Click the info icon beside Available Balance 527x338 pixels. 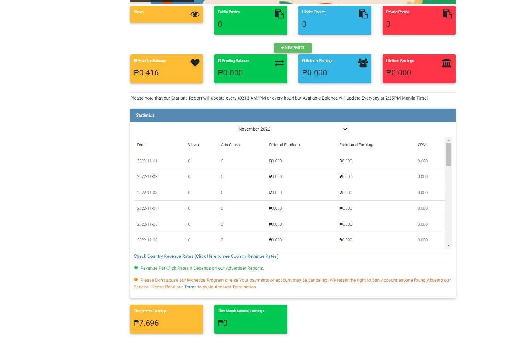(x=135, y=60)
